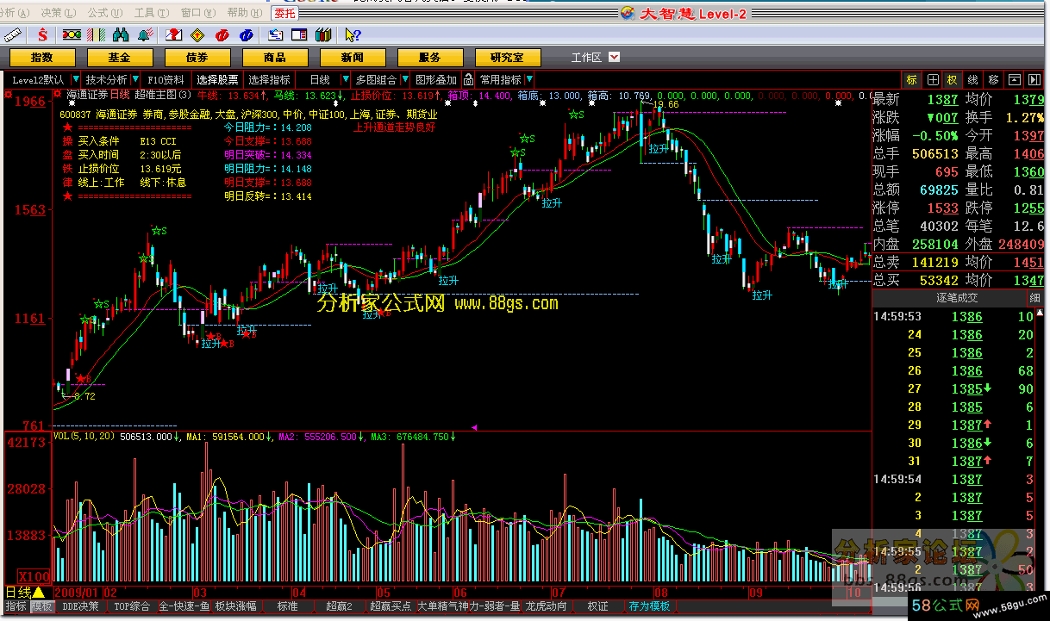Click F10资料 in the chart toolbar
This screenshot has height=621, width=1050.
point(166,79)
